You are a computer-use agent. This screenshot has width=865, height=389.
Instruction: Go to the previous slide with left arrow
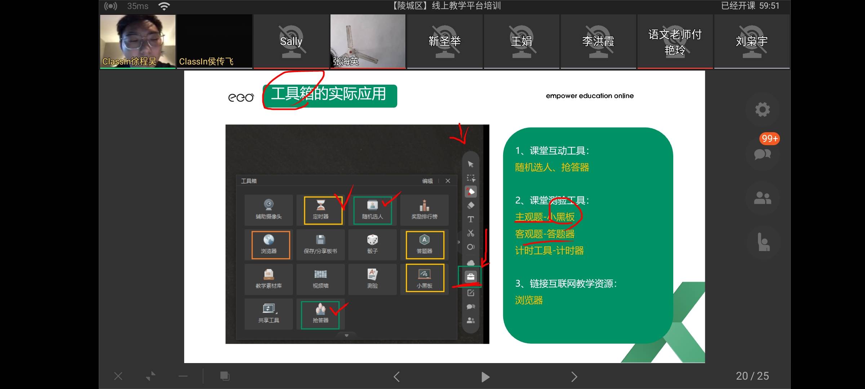[x=396, y=376]
